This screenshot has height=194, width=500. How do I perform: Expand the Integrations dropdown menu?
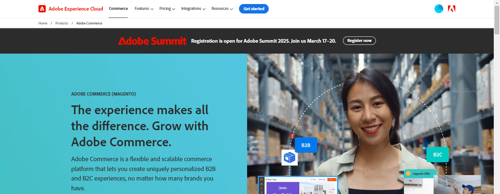(x=193, y=9)
